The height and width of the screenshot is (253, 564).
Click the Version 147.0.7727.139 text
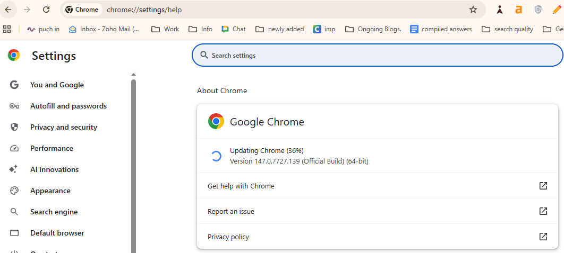click(x=299, y=161)
